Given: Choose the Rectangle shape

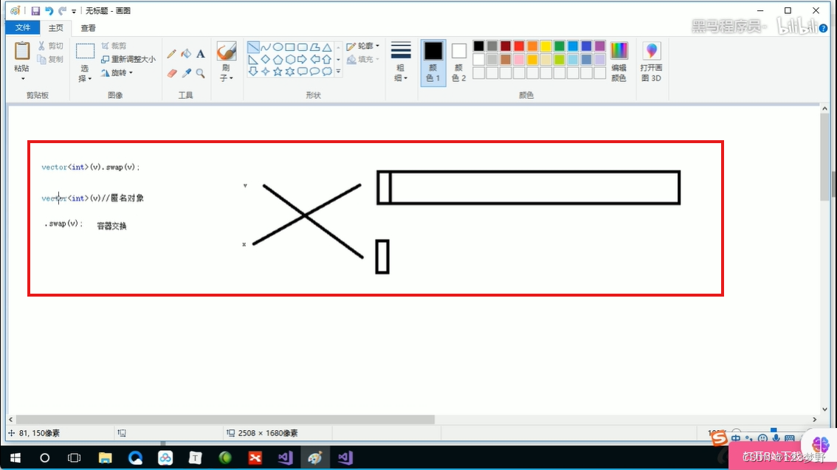Looking at the screenshot, I should tap(290, 47).
